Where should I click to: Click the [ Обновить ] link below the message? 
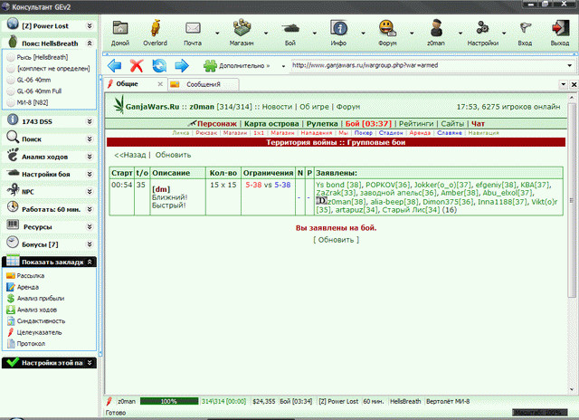pyautogui.click(x=336, y=240)
